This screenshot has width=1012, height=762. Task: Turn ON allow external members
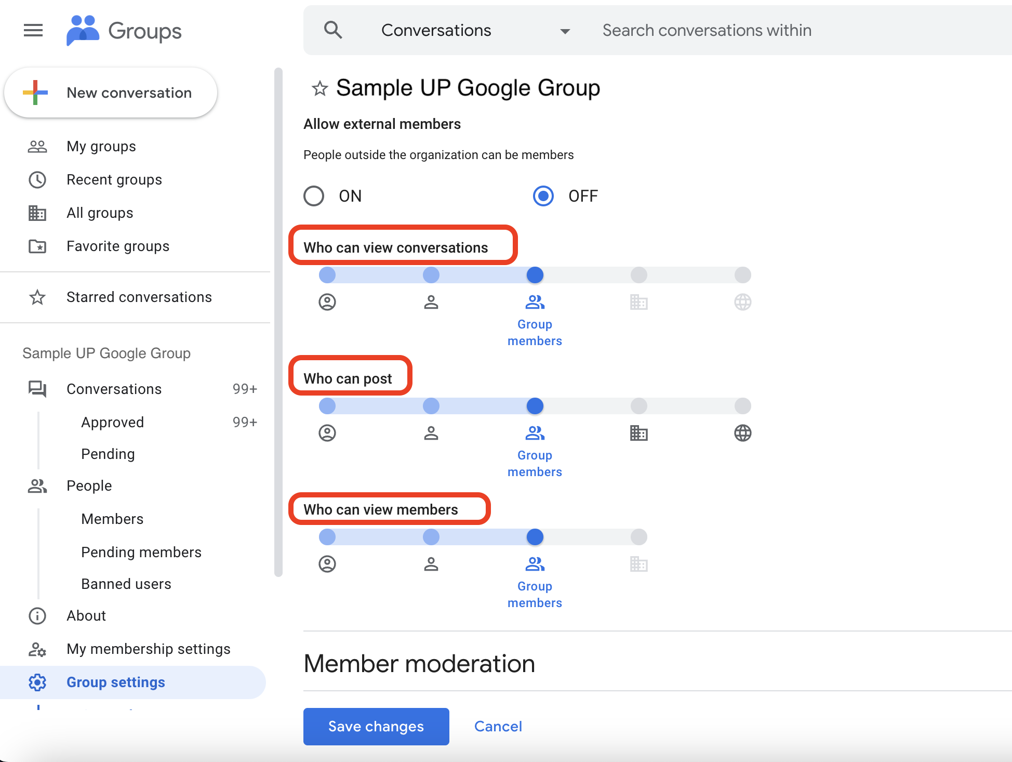[314, 196]
